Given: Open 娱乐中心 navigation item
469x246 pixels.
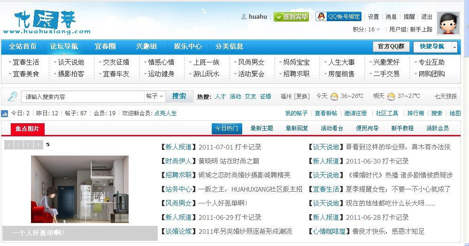Looking at the screenshot, I should pyautogui.click(x=188, y=46).
